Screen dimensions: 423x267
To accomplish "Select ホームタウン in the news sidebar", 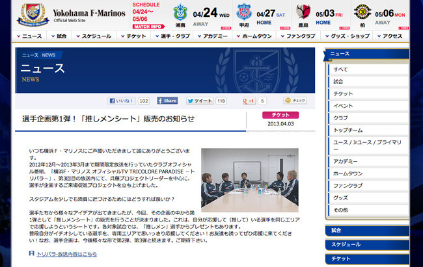I will [x=368, y=173].
